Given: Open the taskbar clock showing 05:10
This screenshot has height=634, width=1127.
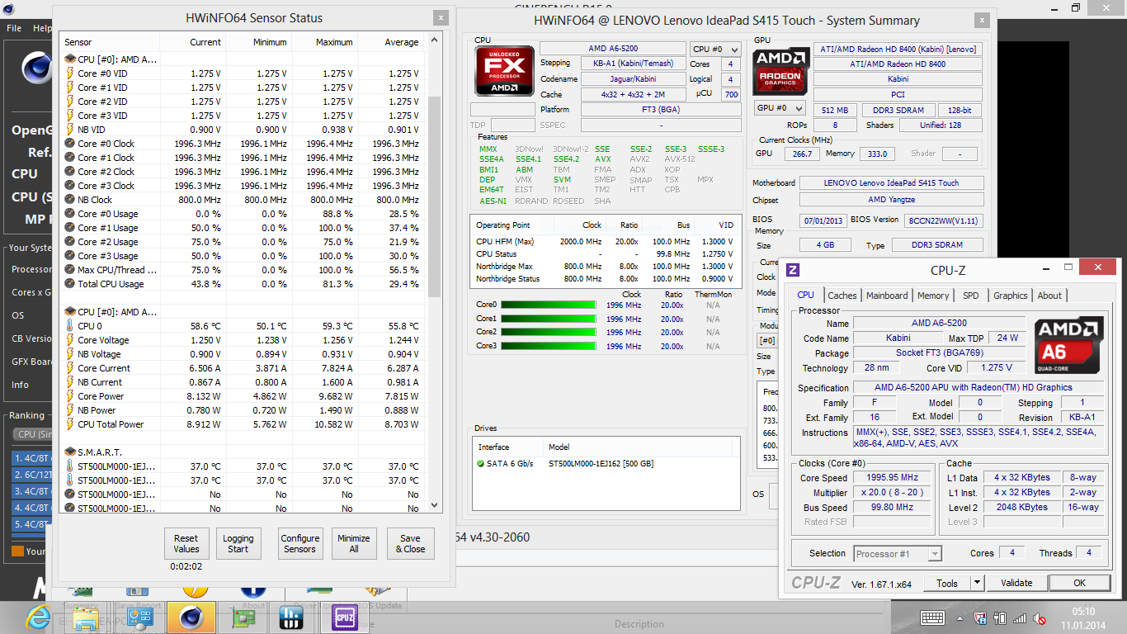Looking at the screenshot, I should click(x=1084, y=617).
